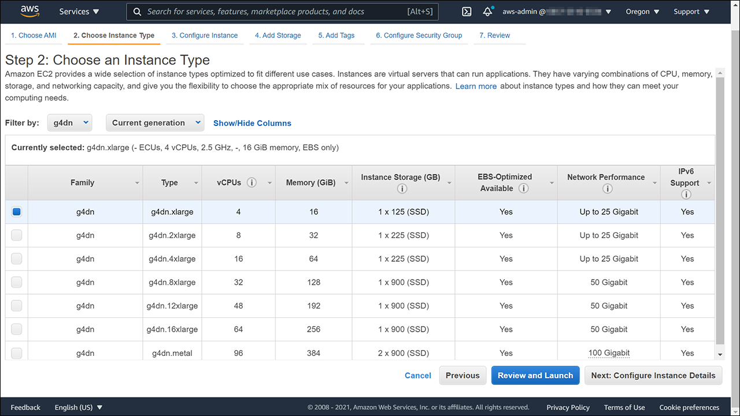Click the 256 memory cell
Image resolution: width=740 pixels, height=416 pixels.
[313, 329]
